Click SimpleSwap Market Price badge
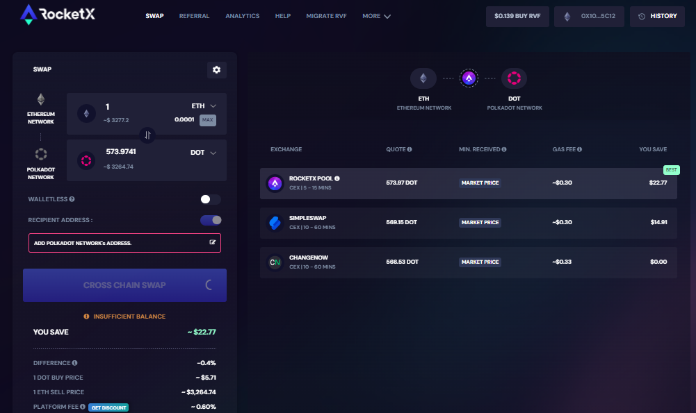The height and width of the screenshot is (413, 696). [x=480, y=222]
